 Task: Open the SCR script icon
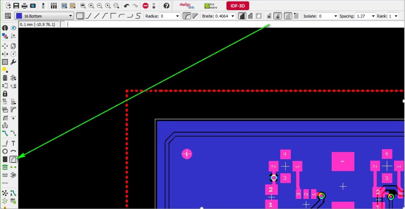(x=64, y=6)
